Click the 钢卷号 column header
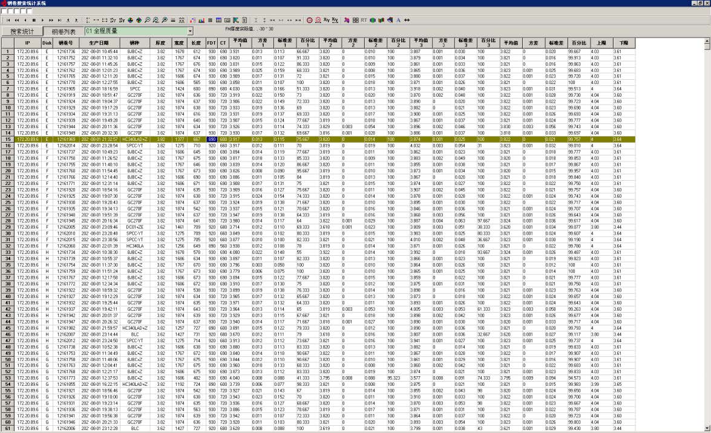The height and width of the screenshot is (433, 711). coord(65,43)
